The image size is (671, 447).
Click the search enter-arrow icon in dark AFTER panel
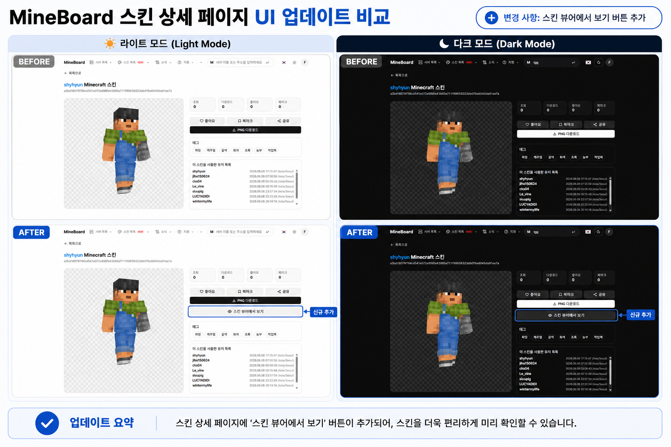[573, 232]
